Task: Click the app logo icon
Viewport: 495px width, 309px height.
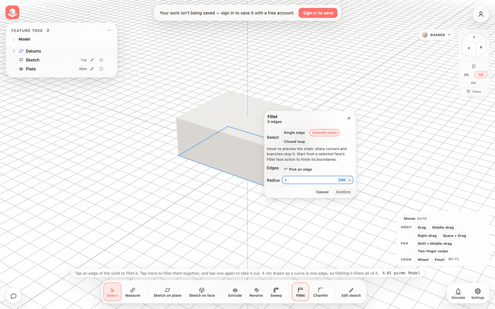Action: tap(12, 12)
